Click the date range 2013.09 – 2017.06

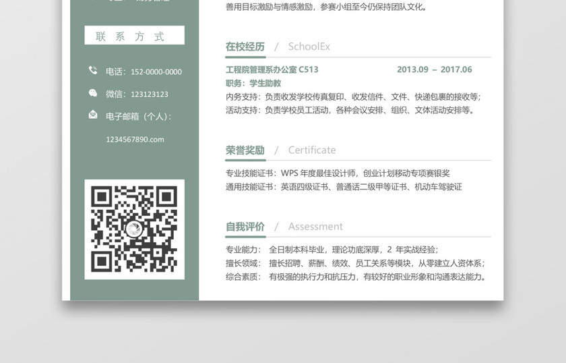coord(435,69)
